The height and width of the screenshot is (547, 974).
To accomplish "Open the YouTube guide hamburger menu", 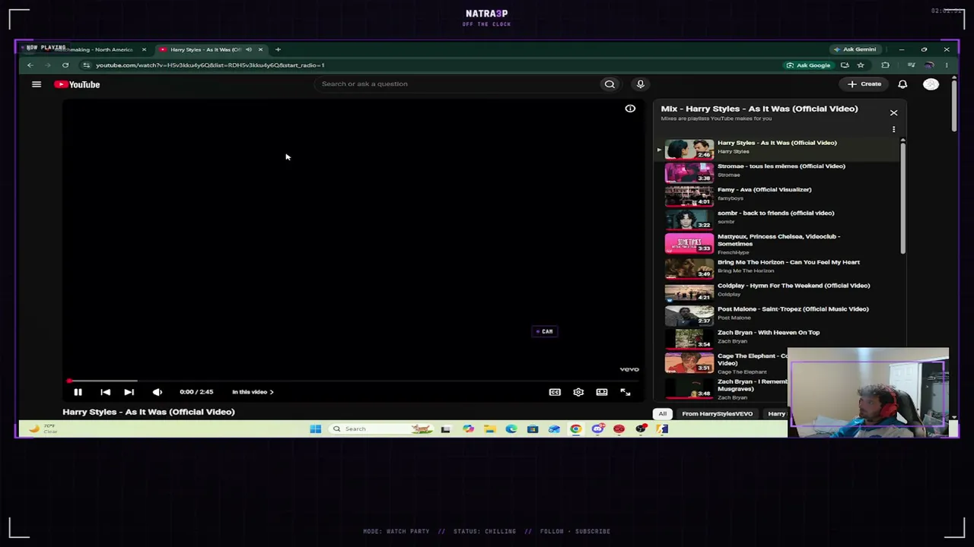I will (37, 84).
